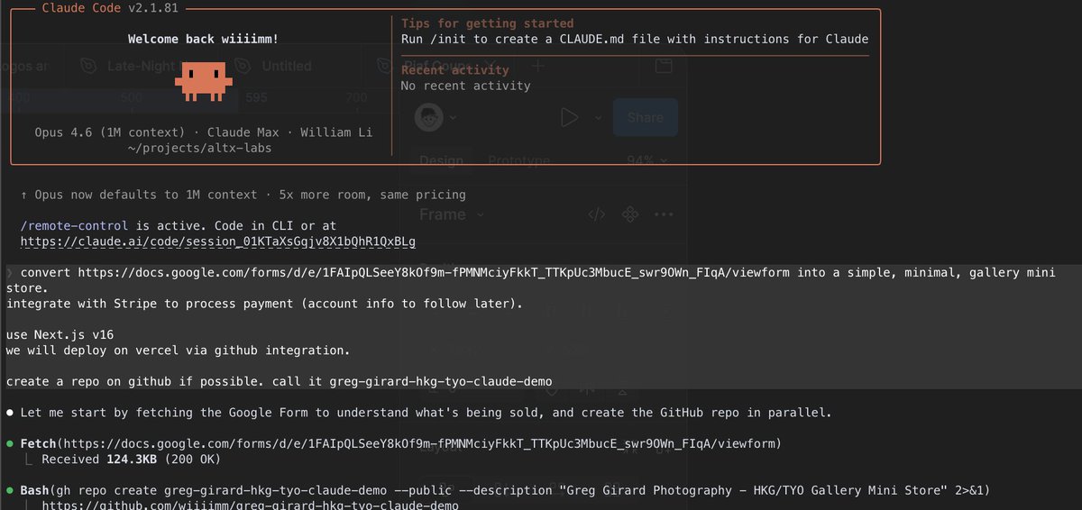Screen dimensions: 1082x510
Task: Click the component icon in the Frame row
Action: (630, 214)
